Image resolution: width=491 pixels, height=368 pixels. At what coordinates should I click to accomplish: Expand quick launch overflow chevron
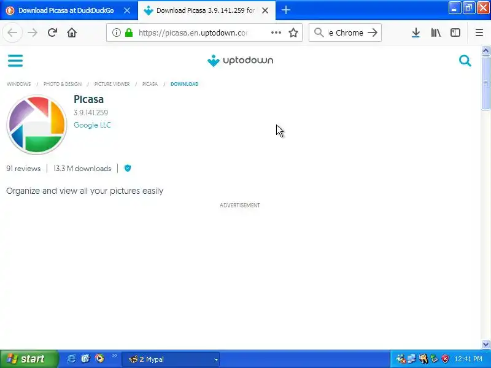[114, 356]
